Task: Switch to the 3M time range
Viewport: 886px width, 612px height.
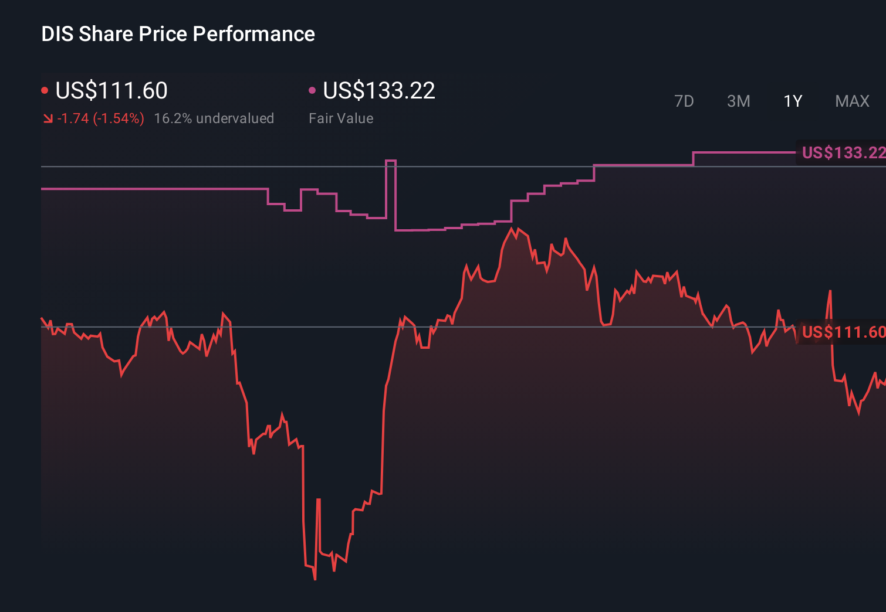Action: coord(738,101)
